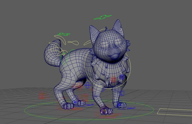The image size is (192, 124).
Task: Click the front center paw of the model
Action: coord(107,111)
